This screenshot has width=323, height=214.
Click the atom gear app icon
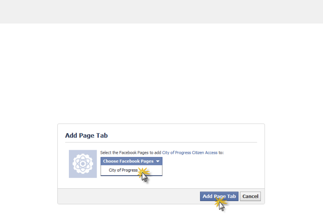(83, 164)
